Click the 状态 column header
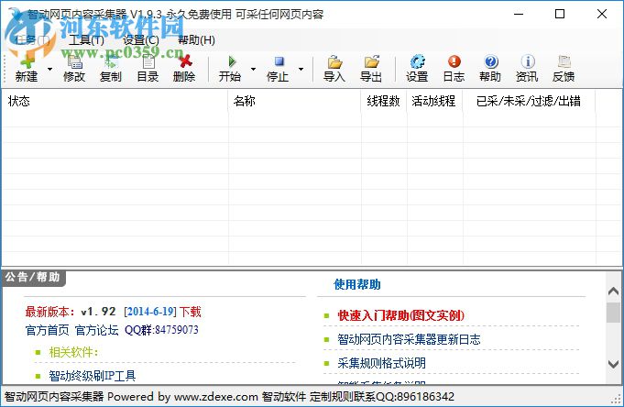The height and width of the screenshot is (407, 624). tap(115, 101)
